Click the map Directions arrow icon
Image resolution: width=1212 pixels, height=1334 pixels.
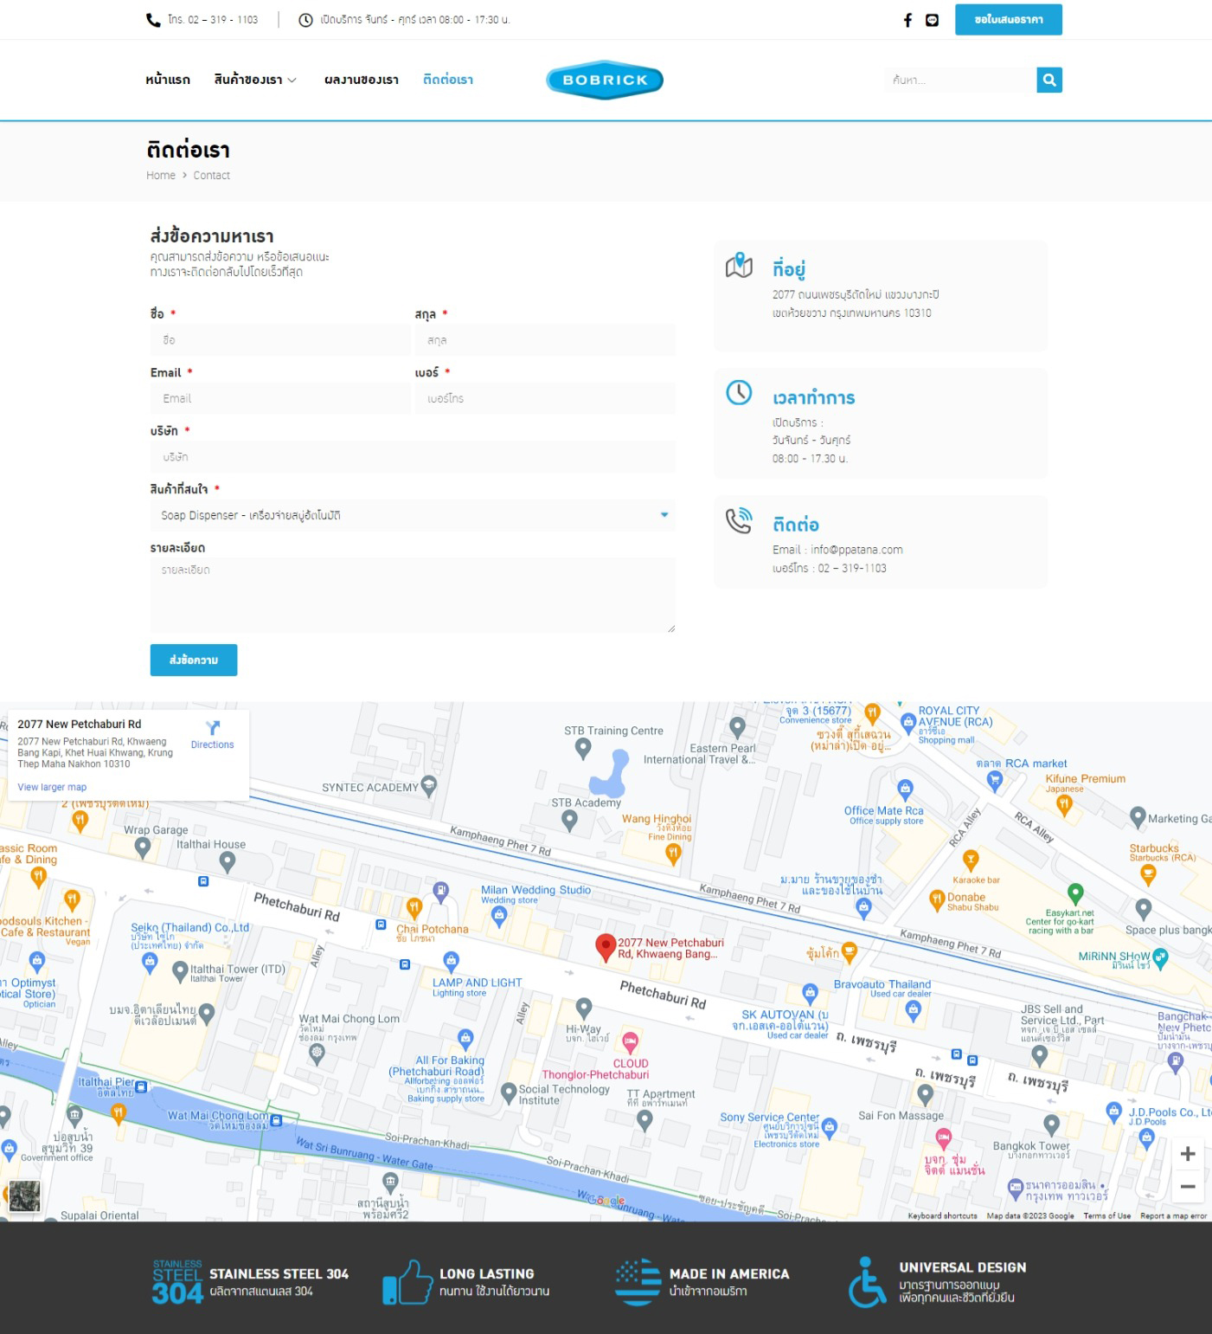pos(213,727)
